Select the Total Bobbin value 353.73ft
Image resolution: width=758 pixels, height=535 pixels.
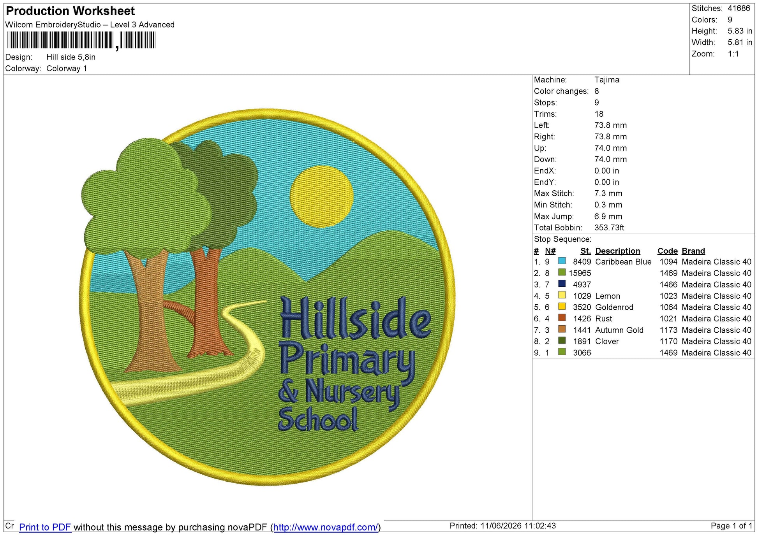(609, 228)
